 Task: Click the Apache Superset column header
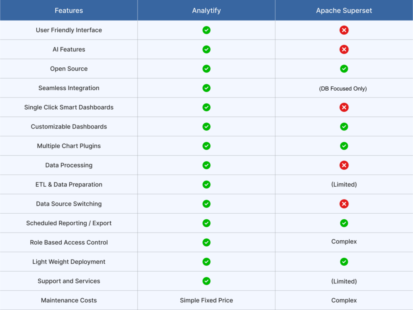[344, 10]
